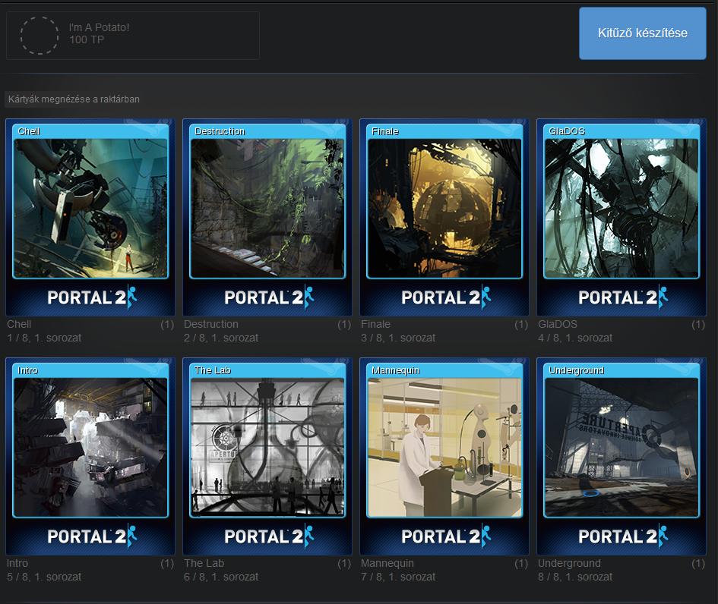Screen dimensions: 718x604
Task: Click the Portal 2 logo on Underground card
Action: [623, 536]
